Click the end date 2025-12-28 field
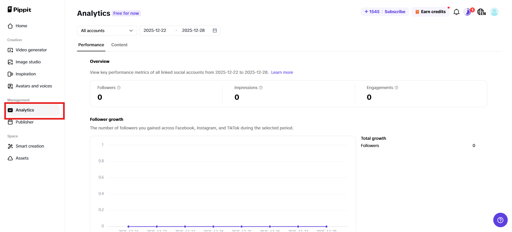Screen dimensions: 512x232 [x=193, y=30]
